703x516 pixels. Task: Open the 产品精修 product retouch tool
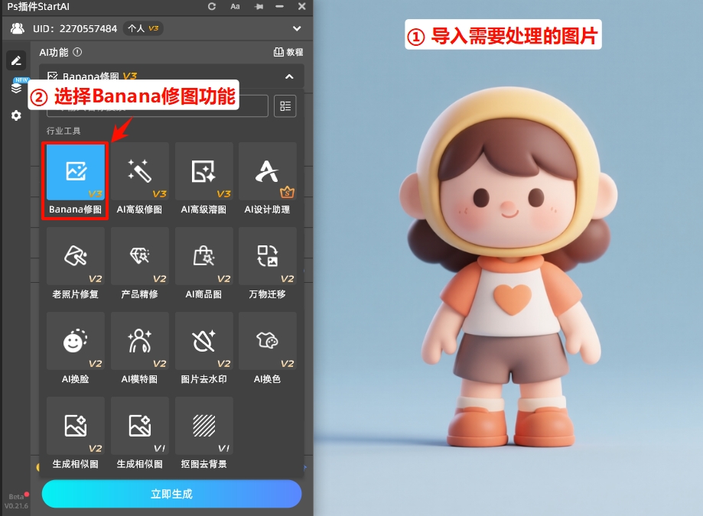pyautogui.click(x=139, y=256)
